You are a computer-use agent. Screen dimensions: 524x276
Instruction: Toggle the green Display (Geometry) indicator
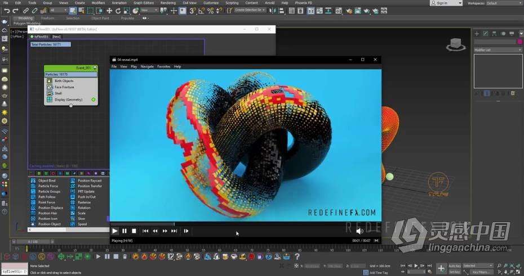[93, 99]
